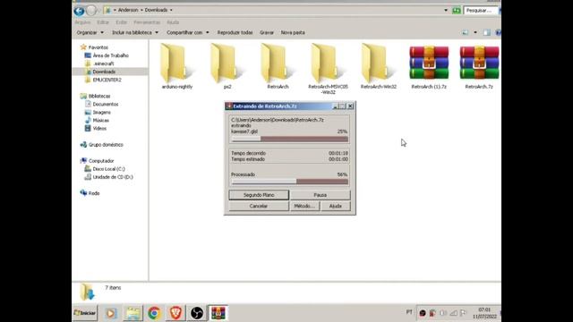This screenshot has width=573, height=322.
Task: Click Nova pasta in toolbar
Action: (x=293, y=32)
